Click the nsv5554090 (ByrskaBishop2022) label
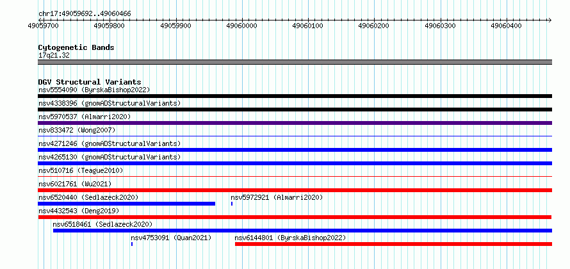This screenshot has width=570, height=269. (x=94, y=90)
